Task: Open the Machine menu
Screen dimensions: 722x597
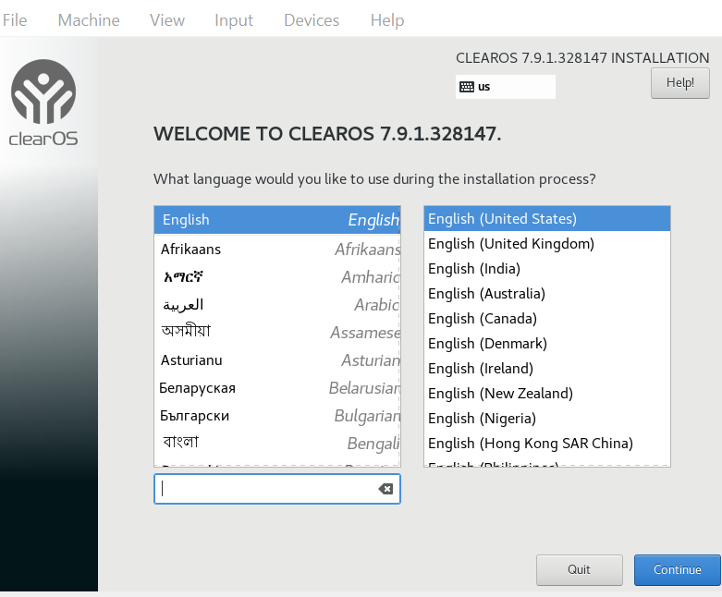Action: pos(89,20)
